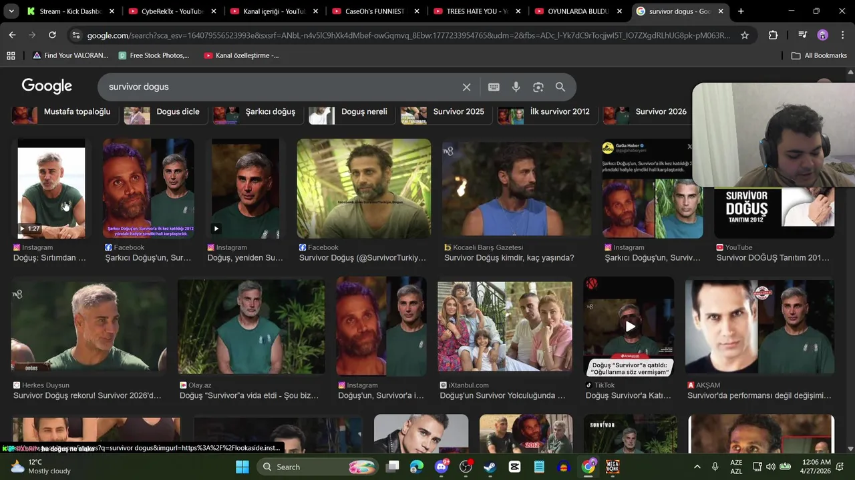Open the Olay.az Doğuş vida etdi result
The image size is (855, 480).
[x=251, y=325]
